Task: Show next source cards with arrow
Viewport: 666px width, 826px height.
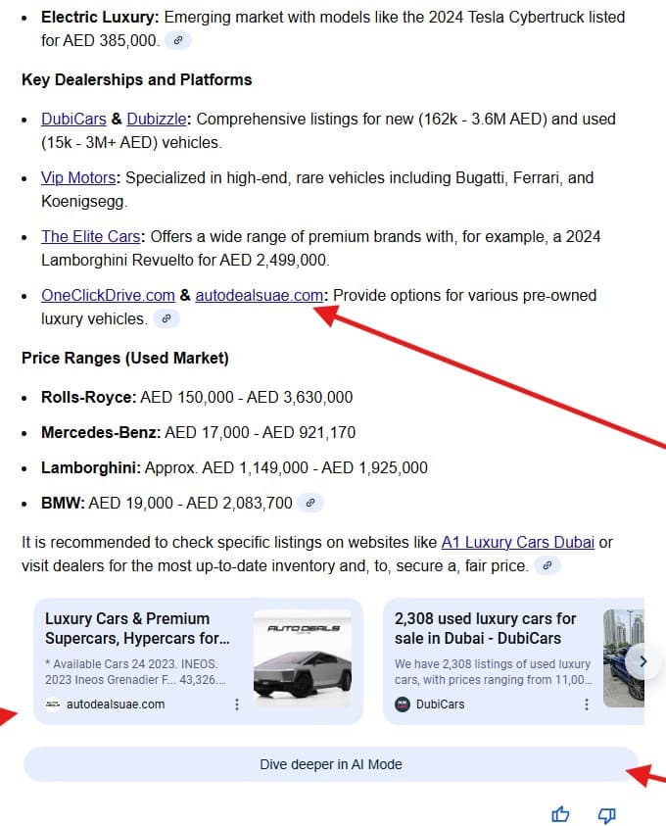Action: [642, 661]
